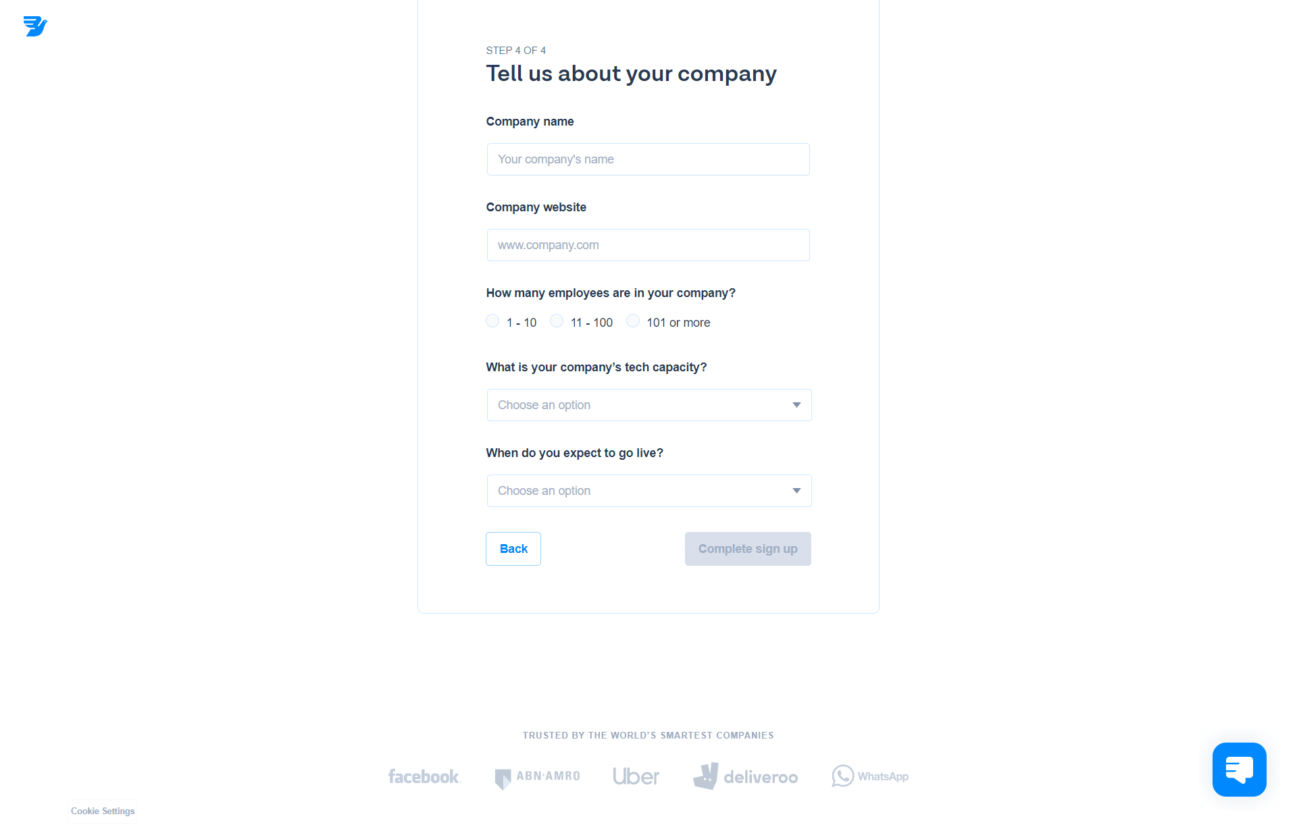Click the 'Back' button

pyautogui.click(x=512, y=548)
